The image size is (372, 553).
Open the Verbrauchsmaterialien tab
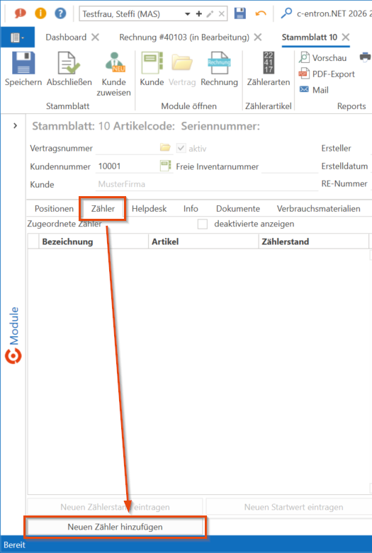tap(318, 208)
